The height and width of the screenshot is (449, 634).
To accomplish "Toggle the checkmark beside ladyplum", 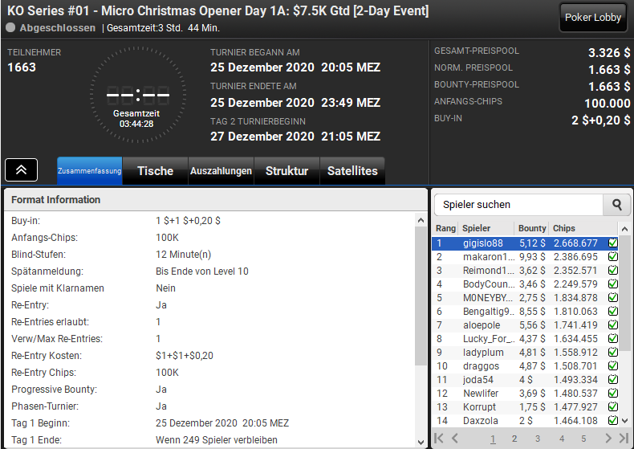I will point(613,353).
